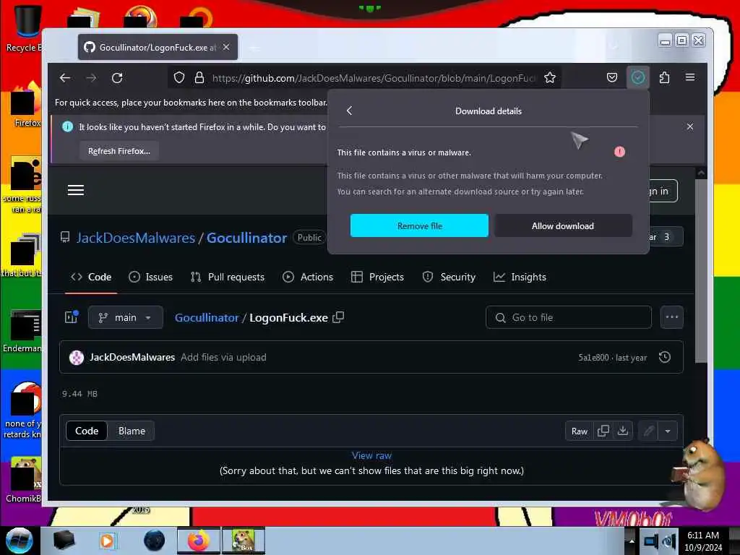This screenshot has width=740, height=555.
Task: Reload the page with the refresh icon
Action: pyautogui.click(x=117, y=78)
